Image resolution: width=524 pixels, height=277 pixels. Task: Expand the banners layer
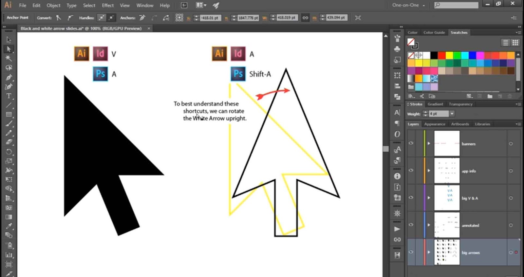[x=429, y=143]
